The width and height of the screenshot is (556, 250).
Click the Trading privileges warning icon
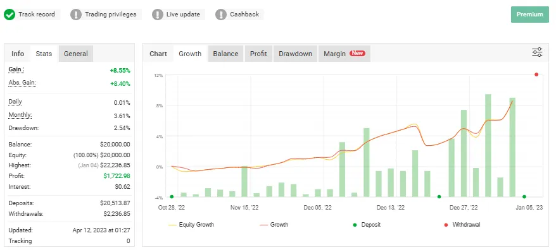(x=76, y=15)
